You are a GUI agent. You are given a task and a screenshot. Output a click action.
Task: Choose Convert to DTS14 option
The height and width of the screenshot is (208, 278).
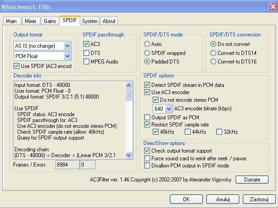(214, 53)
